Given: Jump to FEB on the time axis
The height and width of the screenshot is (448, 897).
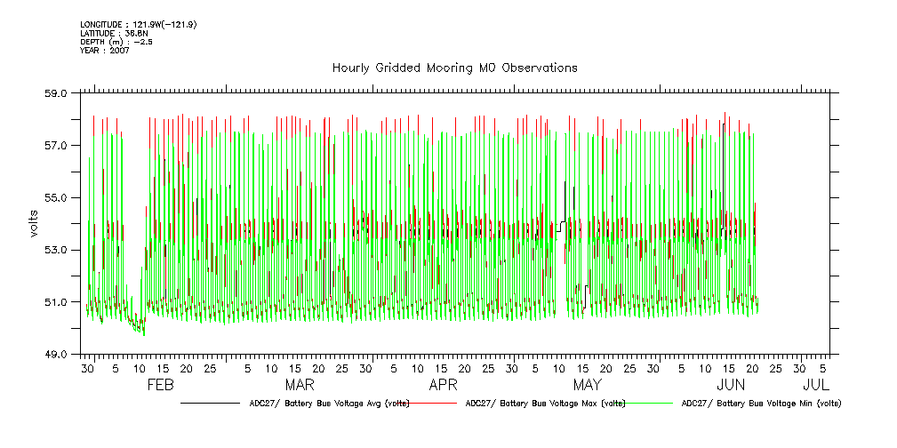Looking at the screenshot, I should (160, 386).
